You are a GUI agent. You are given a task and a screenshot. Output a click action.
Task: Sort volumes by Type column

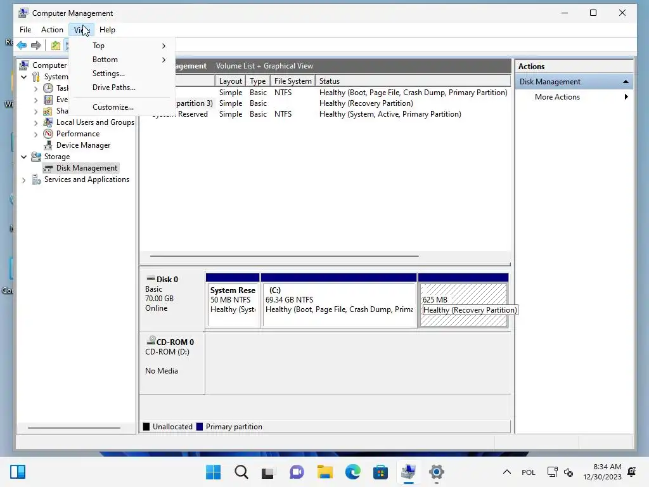[x=257, y=81]
